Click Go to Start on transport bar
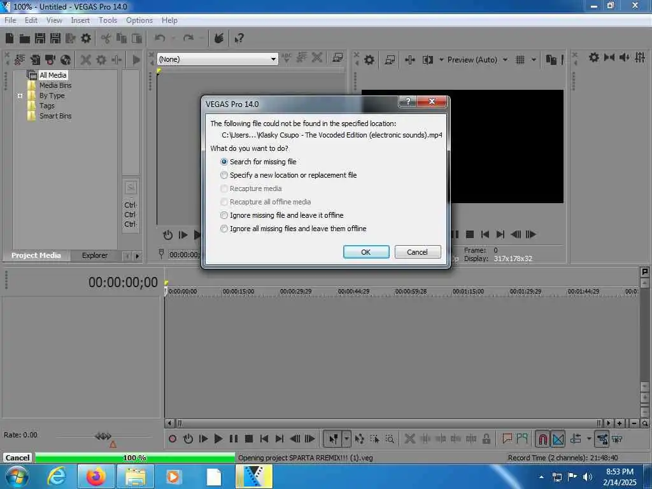 pyautogui.click(x=264, y=439)
